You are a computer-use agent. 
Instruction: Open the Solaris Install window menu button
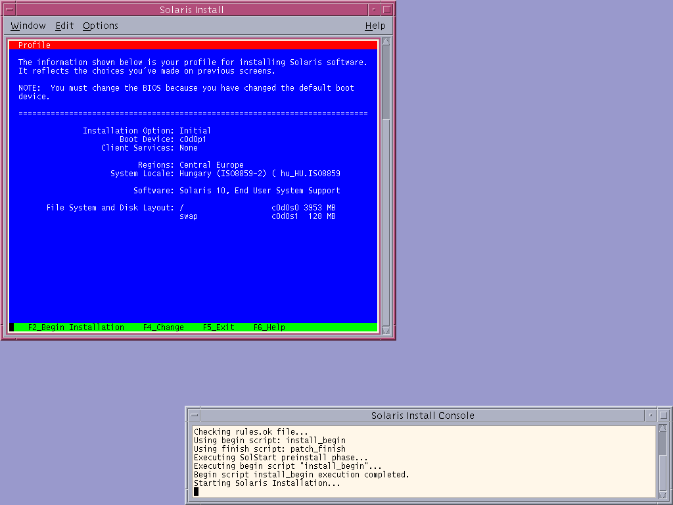[x=9, y=9]
